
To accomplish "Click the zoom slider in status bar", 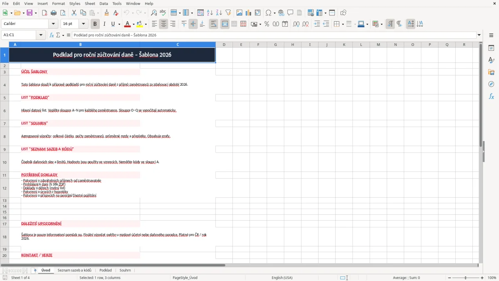I will 466,278.
